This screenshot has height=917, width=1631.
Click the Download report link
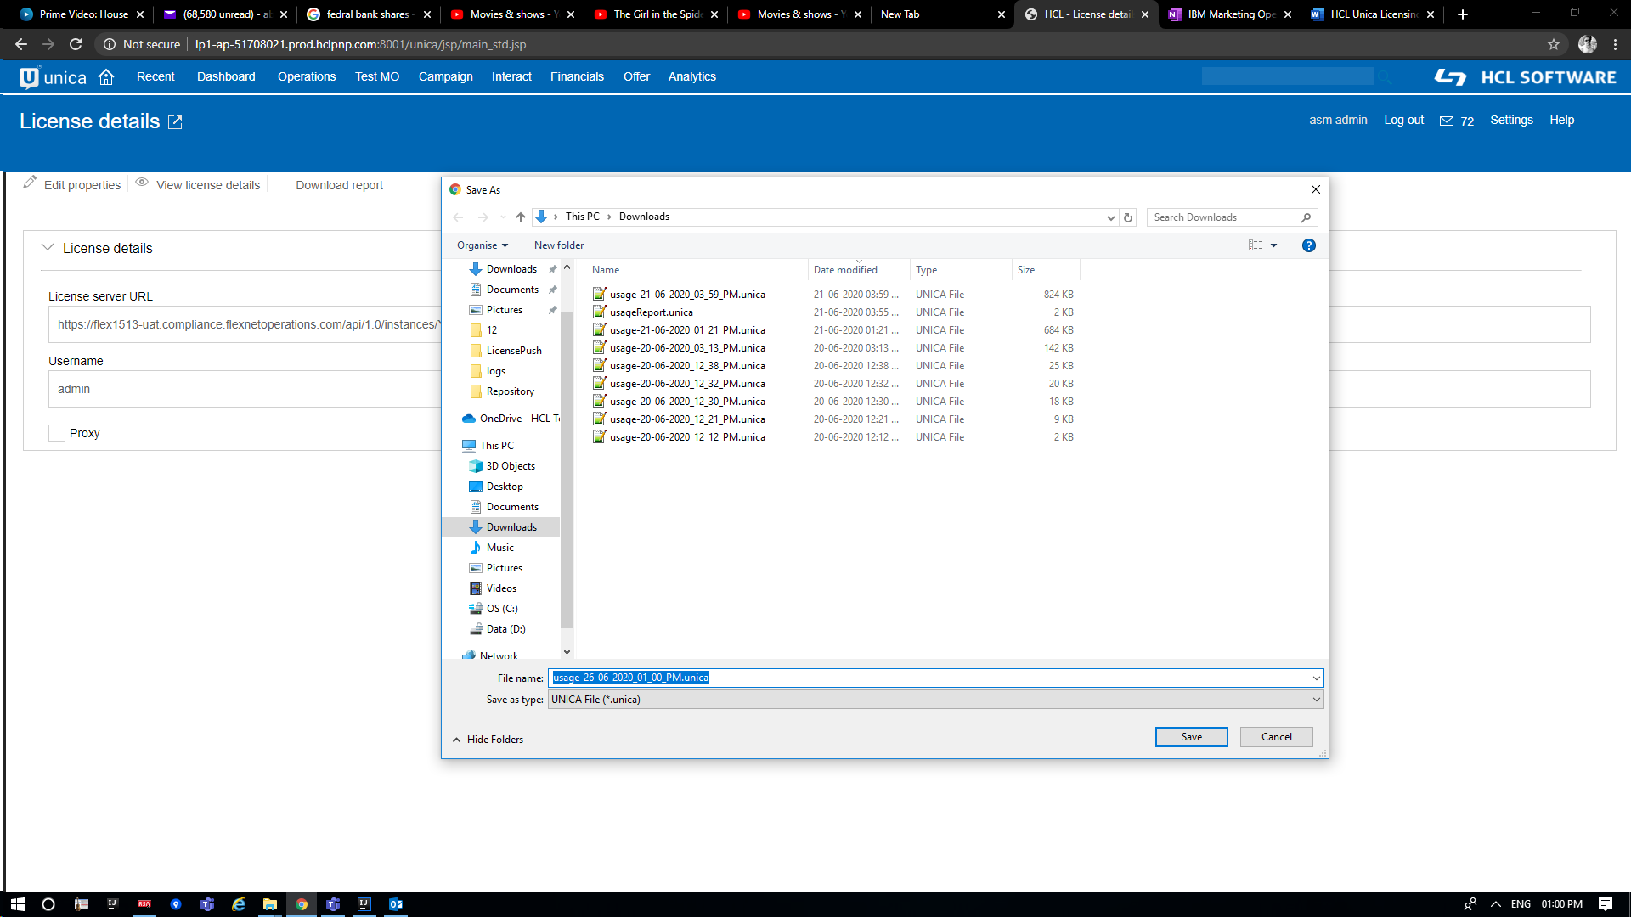[339, 185]
